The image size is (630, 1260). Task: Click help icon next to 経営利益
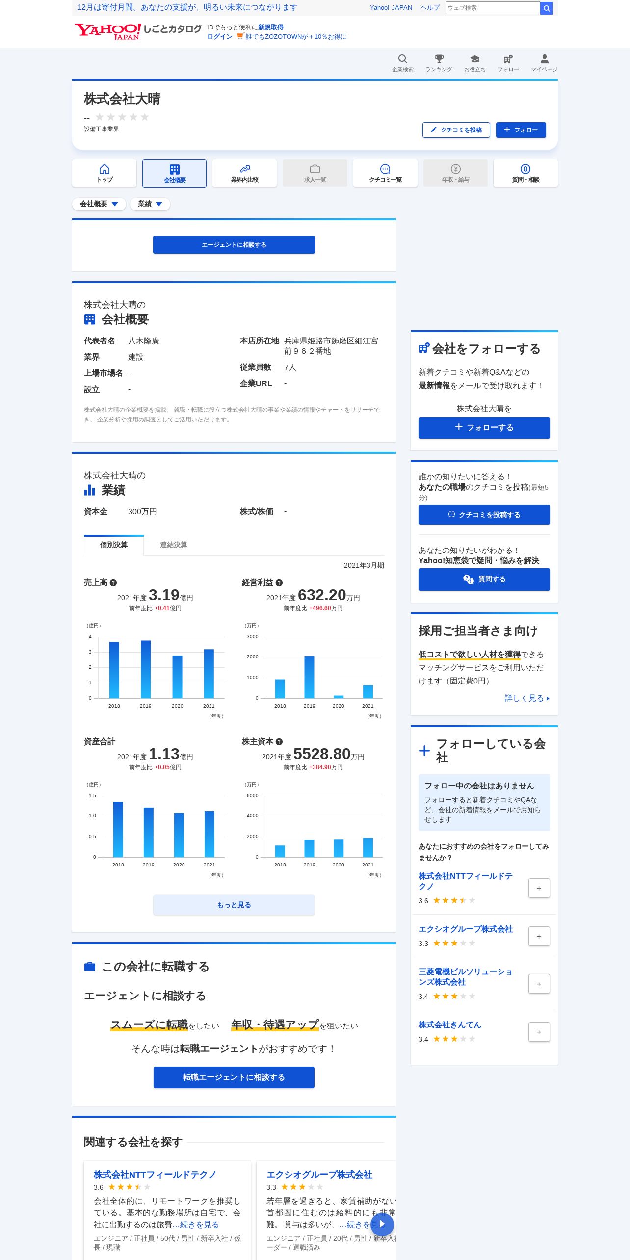[x=279, y=583]
